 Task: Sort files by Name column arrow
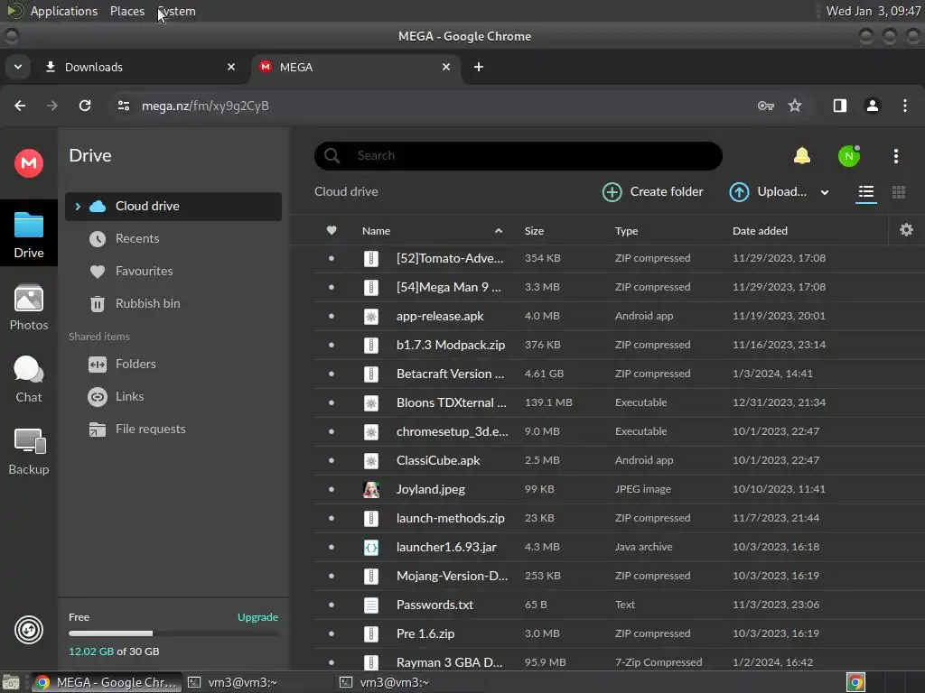(499, 230)
